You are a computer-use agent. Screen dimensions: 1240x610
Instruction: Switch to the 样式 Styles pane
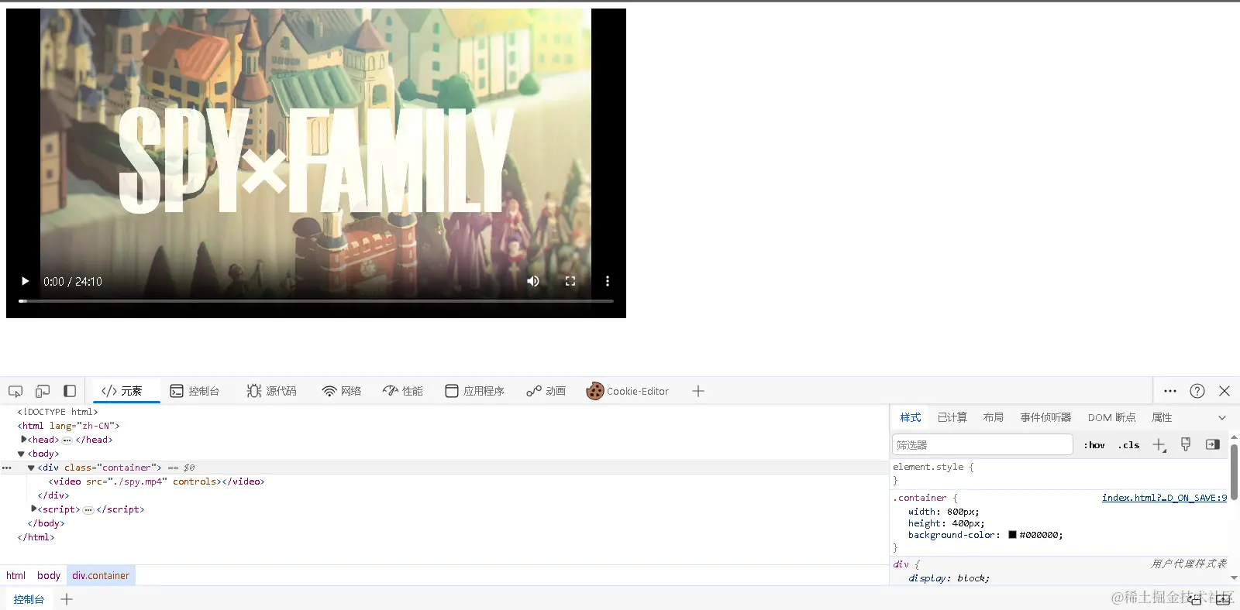(911, 417)
